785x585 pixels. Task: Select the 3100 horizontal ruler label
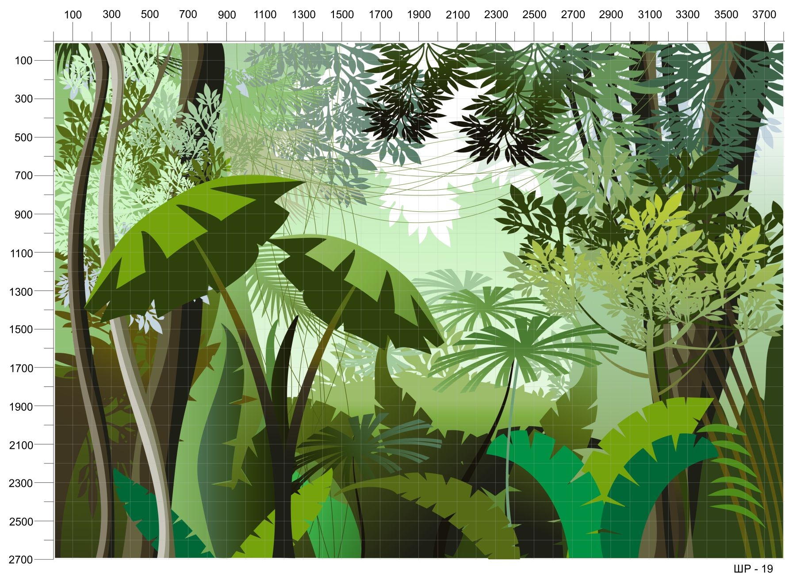tap(650, 15)
